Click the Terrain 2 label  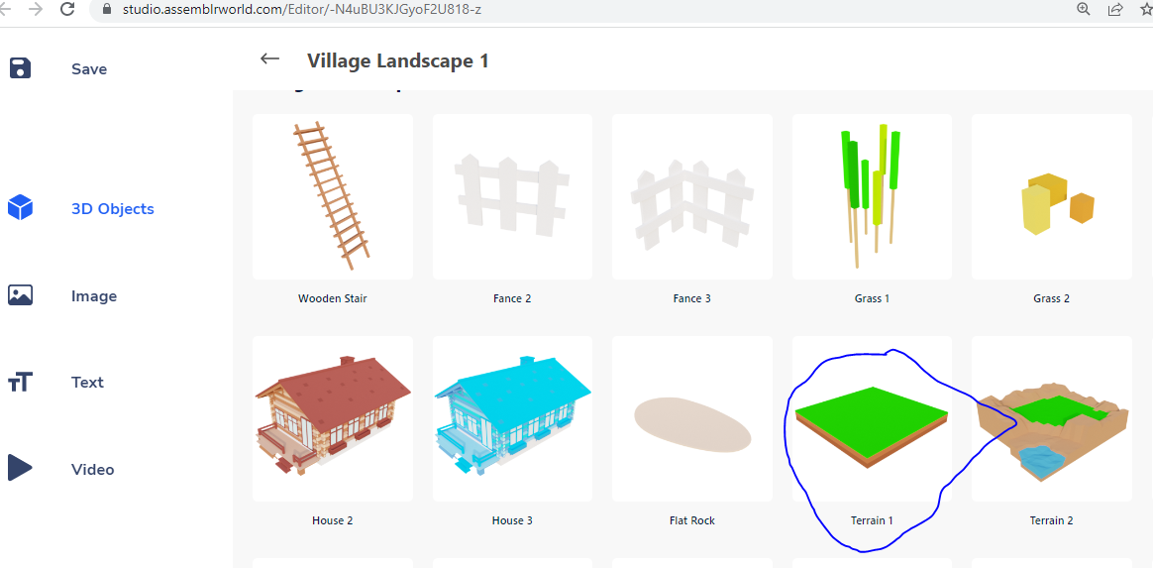1052,520
